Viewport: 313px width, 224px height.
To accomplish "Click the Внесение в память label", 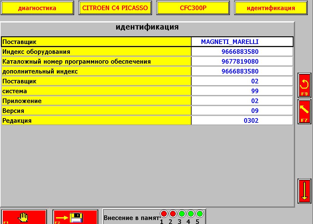I will click(x=132, y=218).
